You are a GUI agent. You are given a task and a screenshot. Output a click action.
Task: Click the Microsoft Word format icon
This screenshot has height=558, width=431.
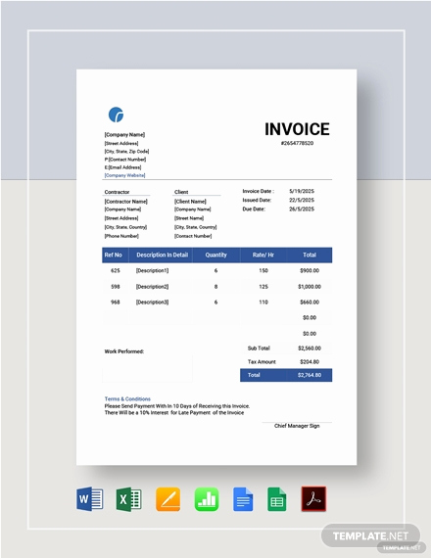pos(90,498)
